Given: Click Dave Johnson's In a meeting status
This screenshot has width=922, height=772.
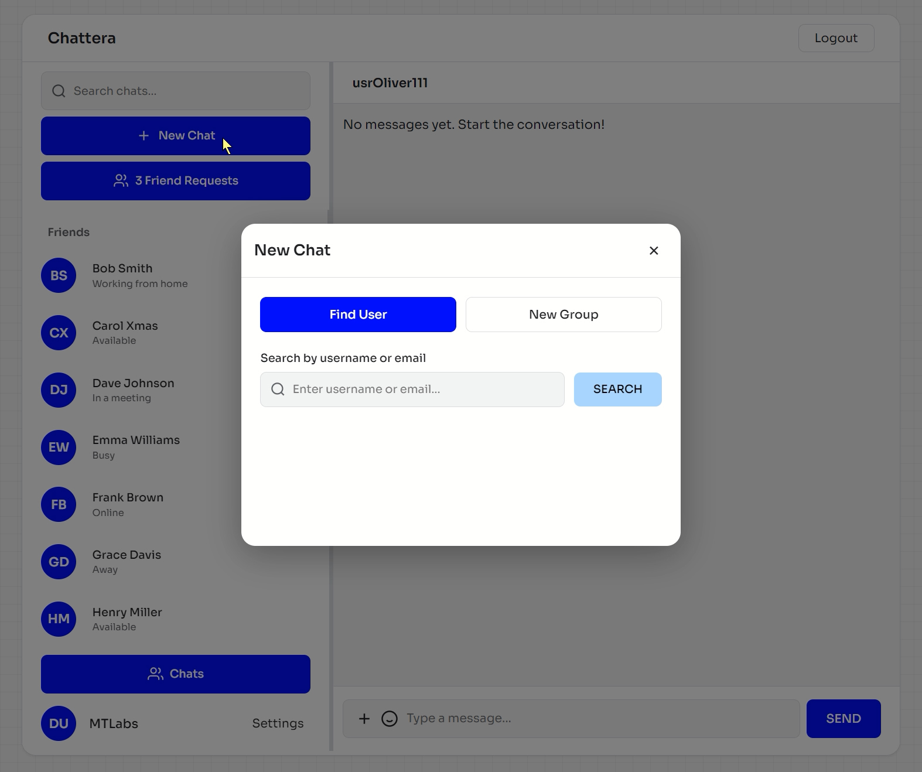Looking at the screenshot, I should (122, 398).
